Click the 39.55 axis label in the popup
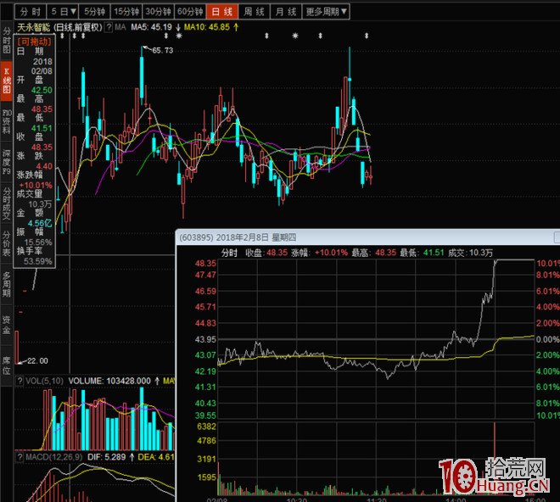The width and height of the screenshot is (560, 502). [205, 416]
